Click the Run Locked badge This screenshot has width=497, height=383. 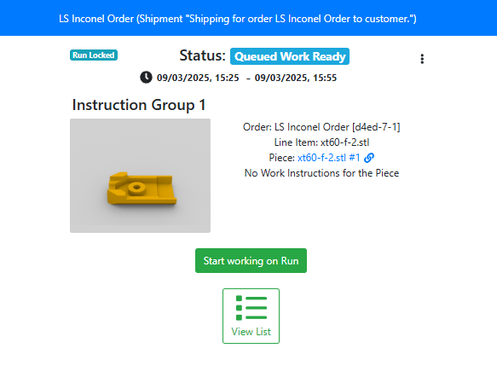[x=94, y=55]
